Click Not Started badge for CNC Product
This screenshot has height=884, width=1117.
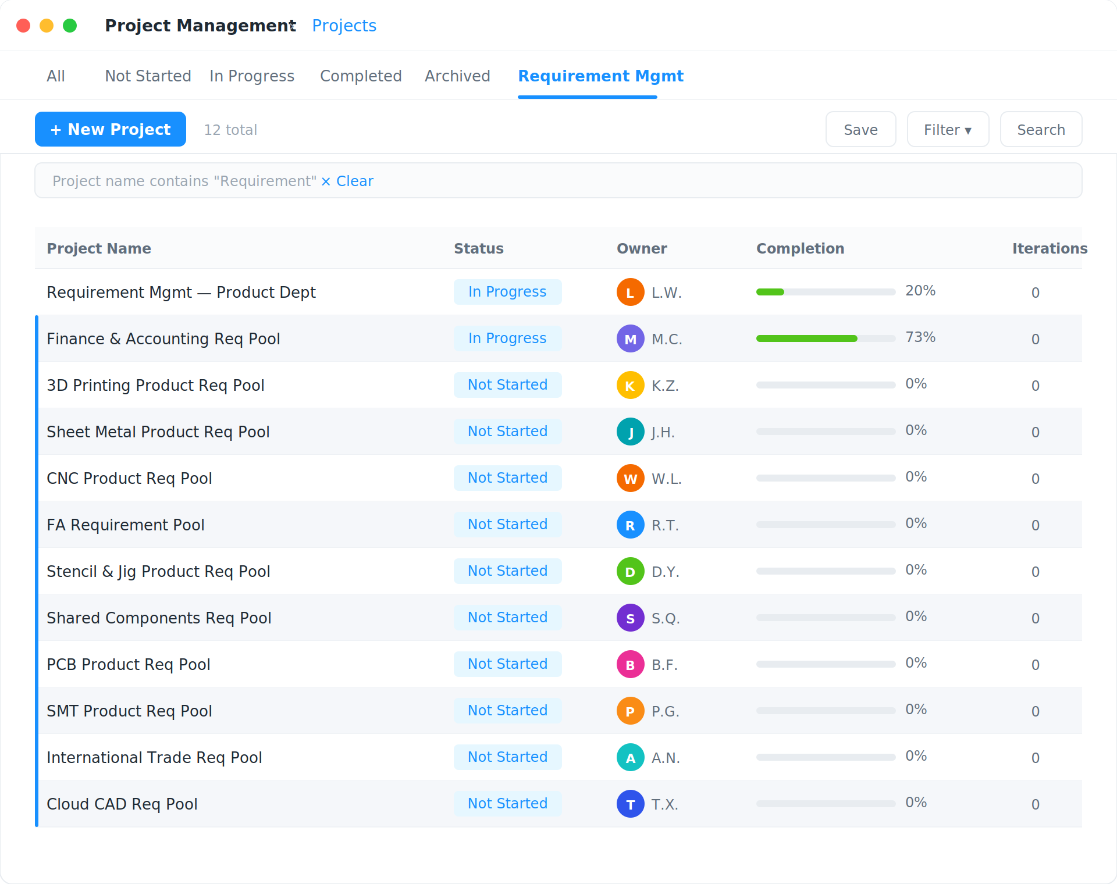tap(507, 478)
